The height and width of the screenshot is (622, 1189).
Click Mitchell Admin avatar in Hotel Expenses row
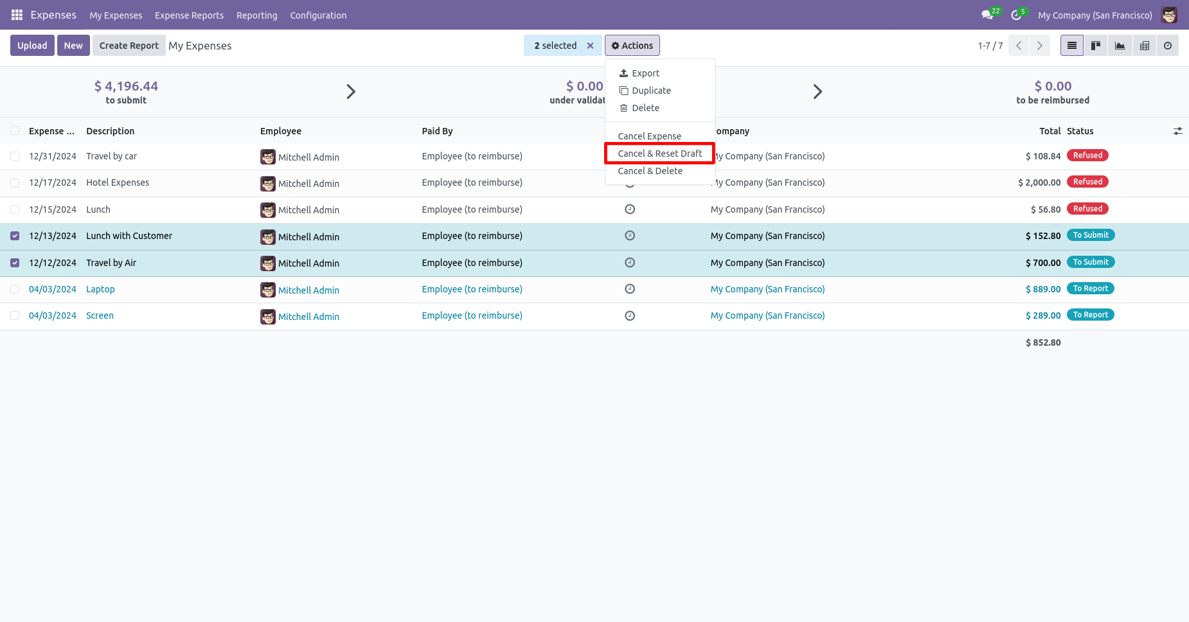point(268,183)
